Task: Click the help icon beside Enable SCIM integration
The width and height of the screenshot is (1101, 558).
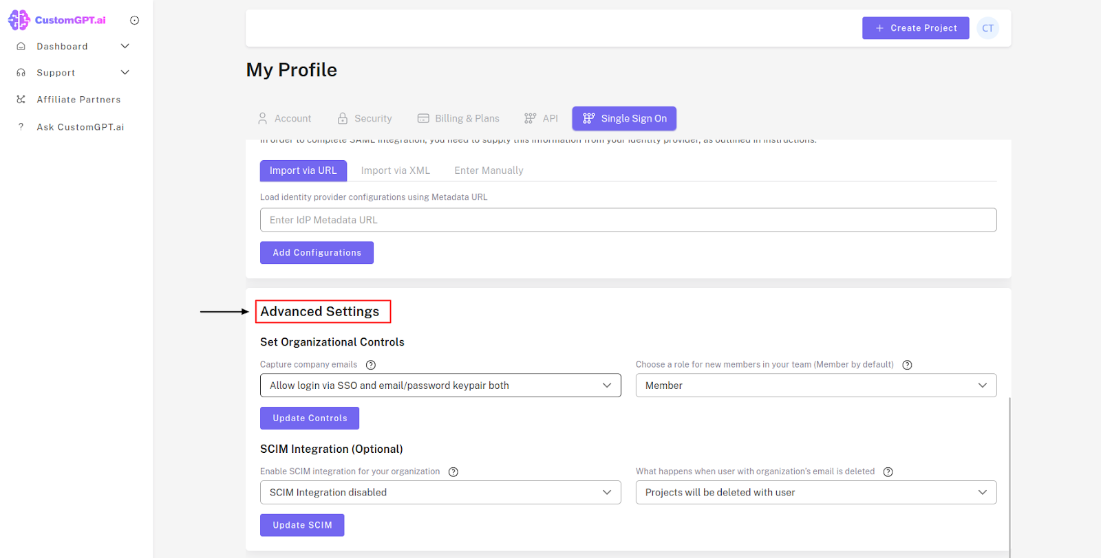Action: coord(453,472)
